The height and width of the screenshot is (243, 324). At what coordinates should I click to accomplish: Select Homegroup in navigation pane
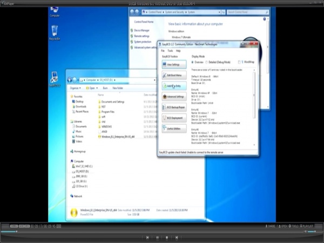tap(78, 151)
